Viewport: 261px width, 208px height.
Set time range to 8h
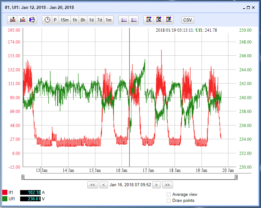tap(83, 20)
